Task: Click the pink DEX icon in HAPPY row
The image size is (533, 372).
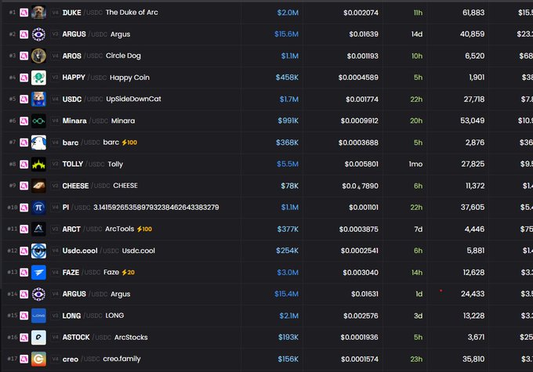Action: 24,78
